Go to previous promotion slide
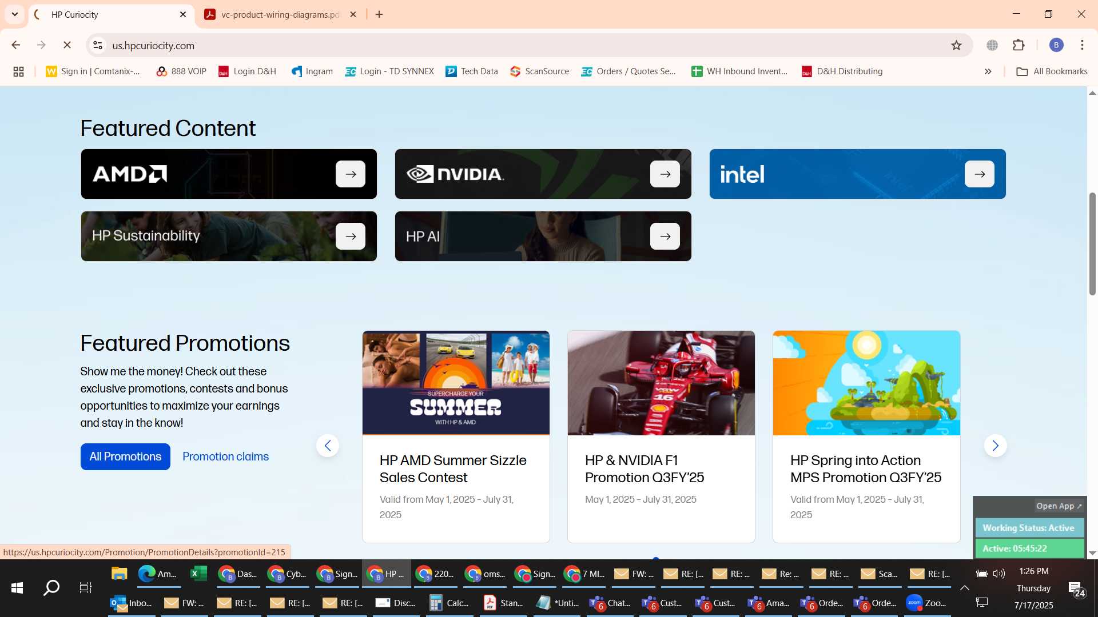Screen dimensions: 1098x617 tap(328, 446)
